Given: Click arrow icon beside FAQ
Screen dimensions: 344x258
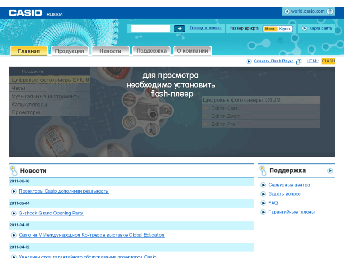Looking at the screenshot, I should (263, 203).
